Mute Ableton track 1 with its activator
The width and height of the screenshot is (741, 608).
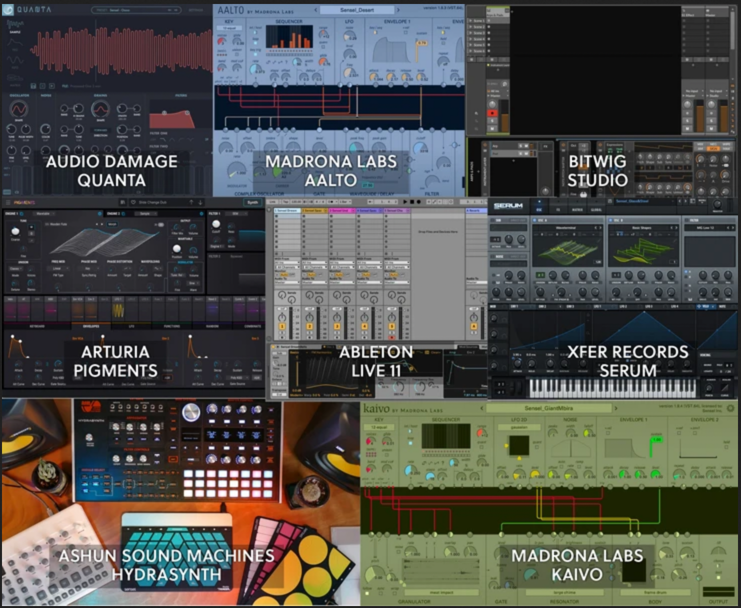(282, 326)
